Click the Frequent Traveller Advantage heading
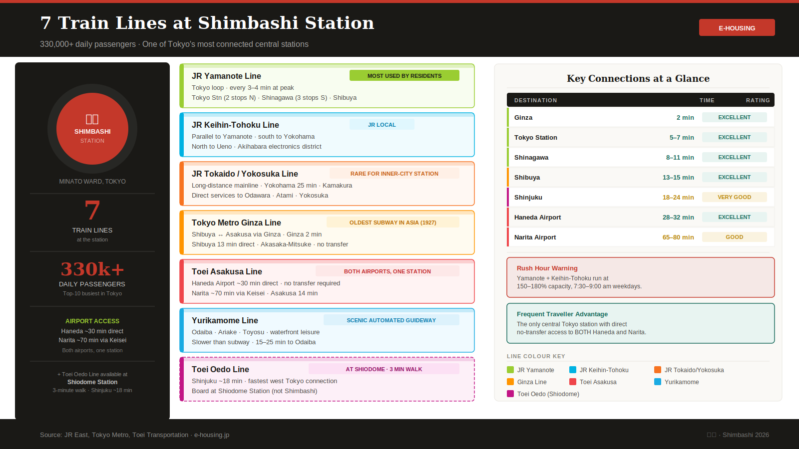This screenshot has width=799, height=449. tap(562, 314)
